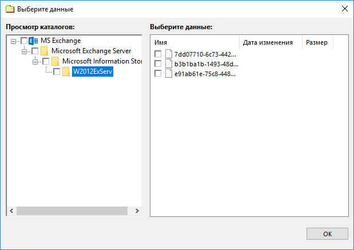
Task: Tick the checkbox for 7dd07710-6c73-442 file
Action: (158, 54)
